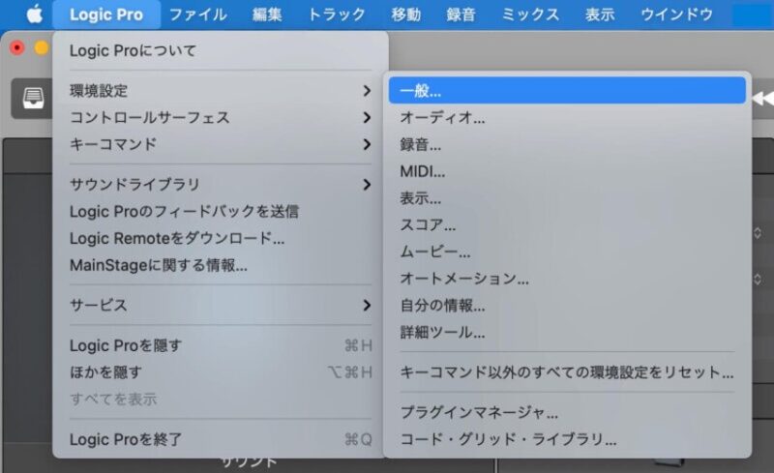Open the ウインドウ menu

click(x=676, y=15)
